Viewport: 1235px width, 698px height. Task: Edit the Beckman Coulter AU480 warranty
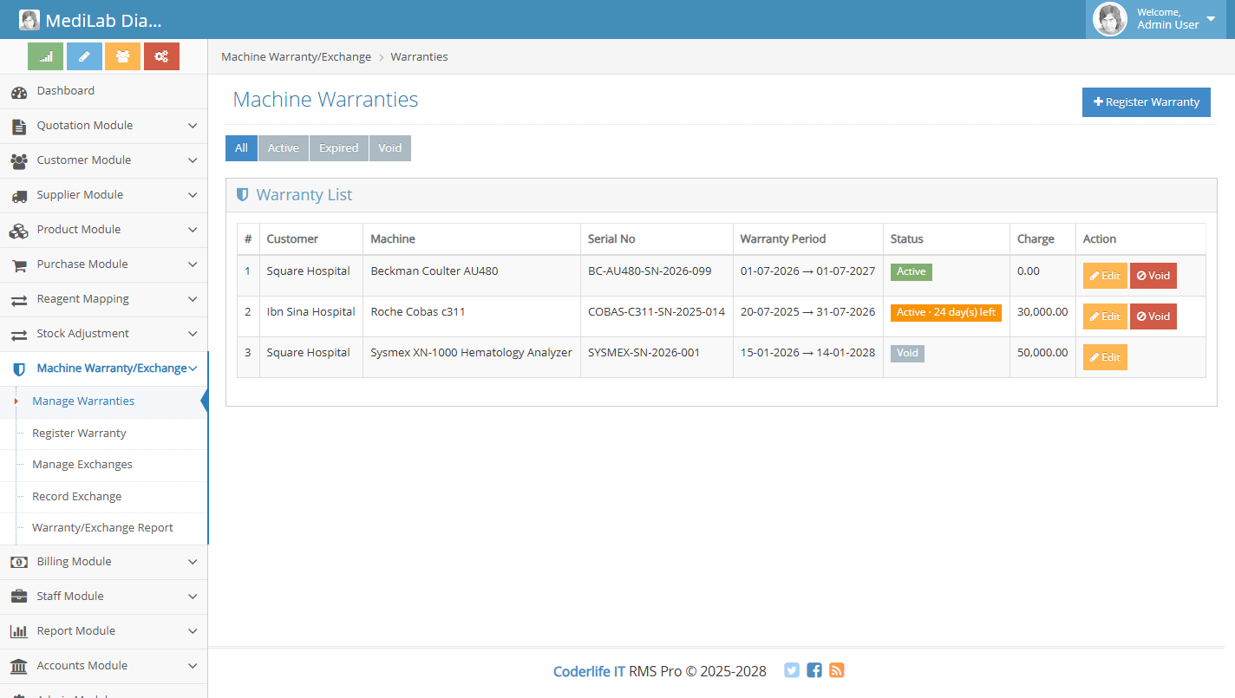coord(1105,276)
